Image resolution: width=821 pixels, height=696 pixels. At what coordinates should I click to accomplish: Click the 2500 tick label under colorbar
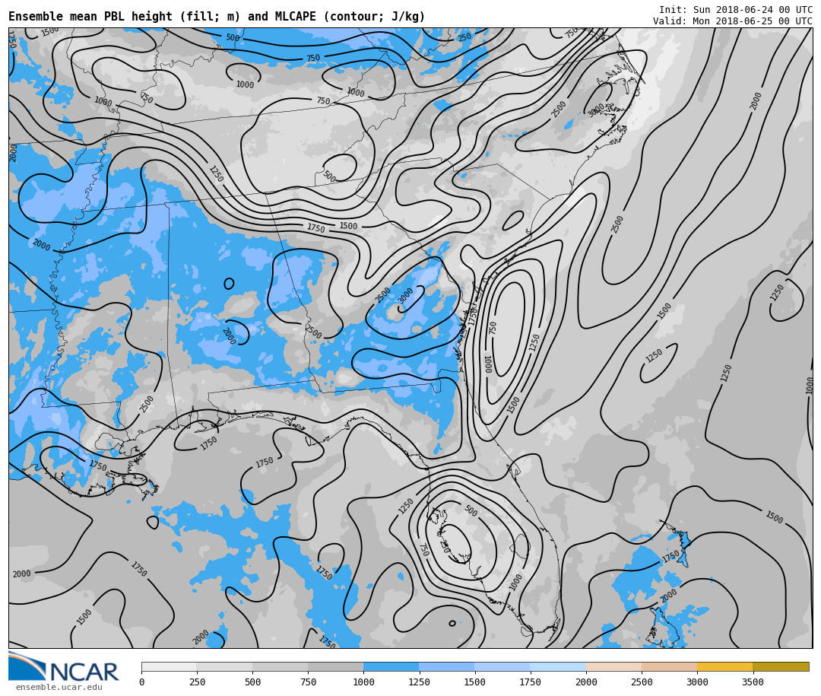point(642,682)
